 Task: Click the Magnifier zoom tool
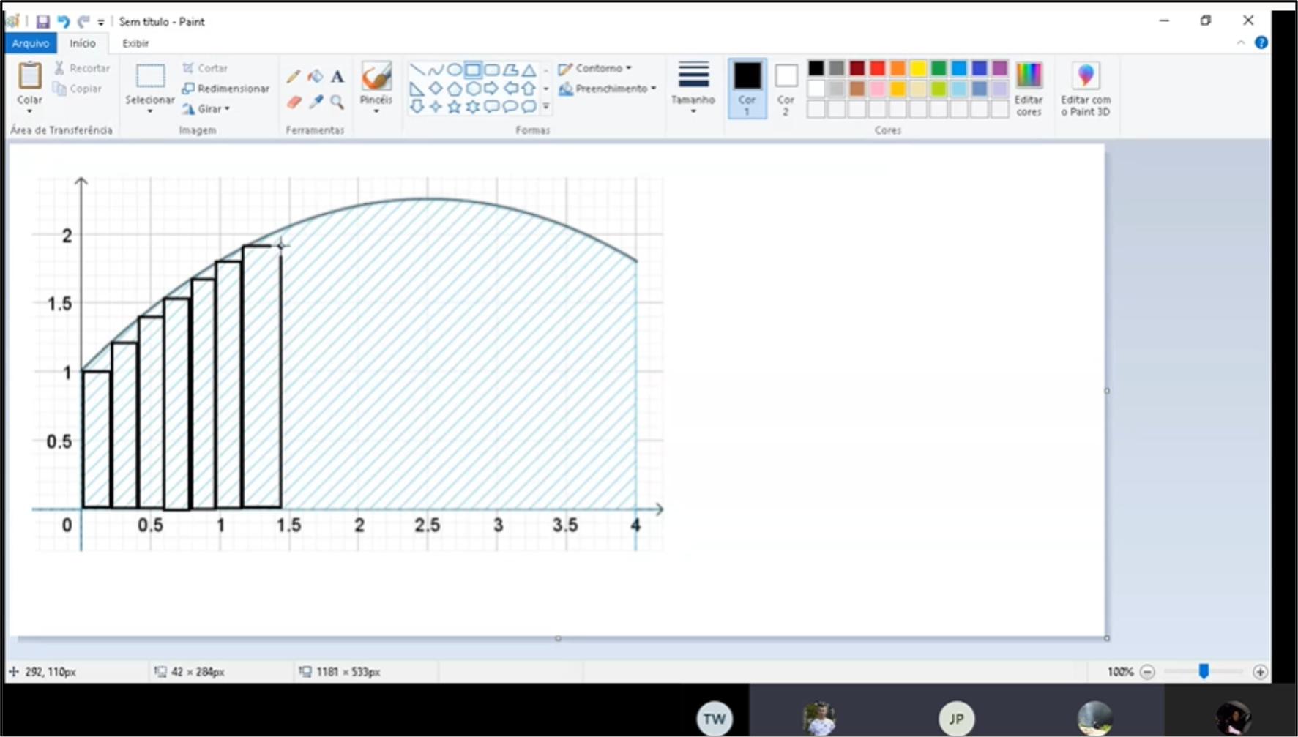pos(337,102)
